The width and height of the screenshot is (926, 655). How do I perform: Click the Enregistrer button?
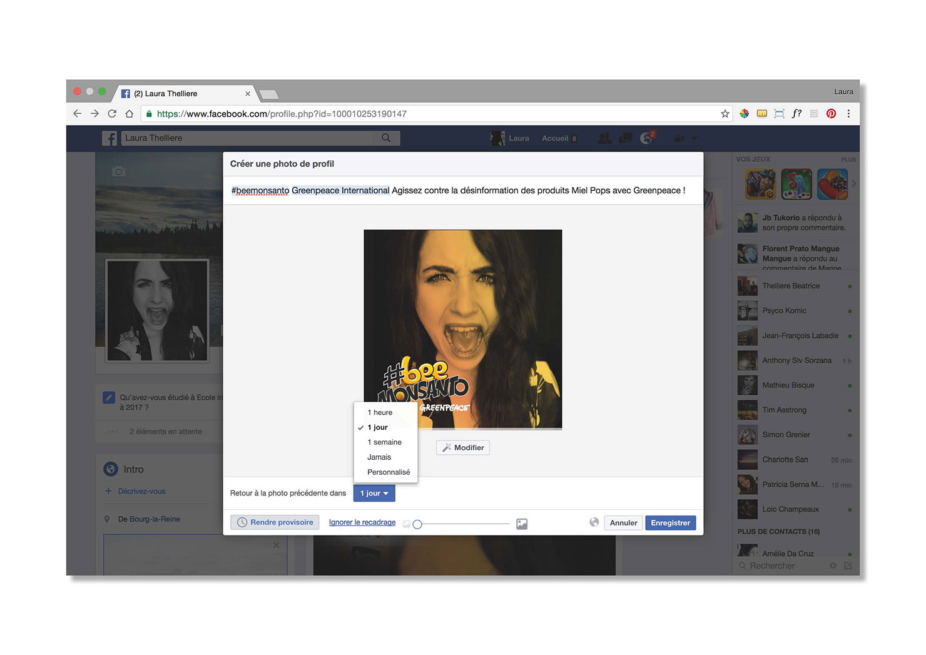point(670,523)
